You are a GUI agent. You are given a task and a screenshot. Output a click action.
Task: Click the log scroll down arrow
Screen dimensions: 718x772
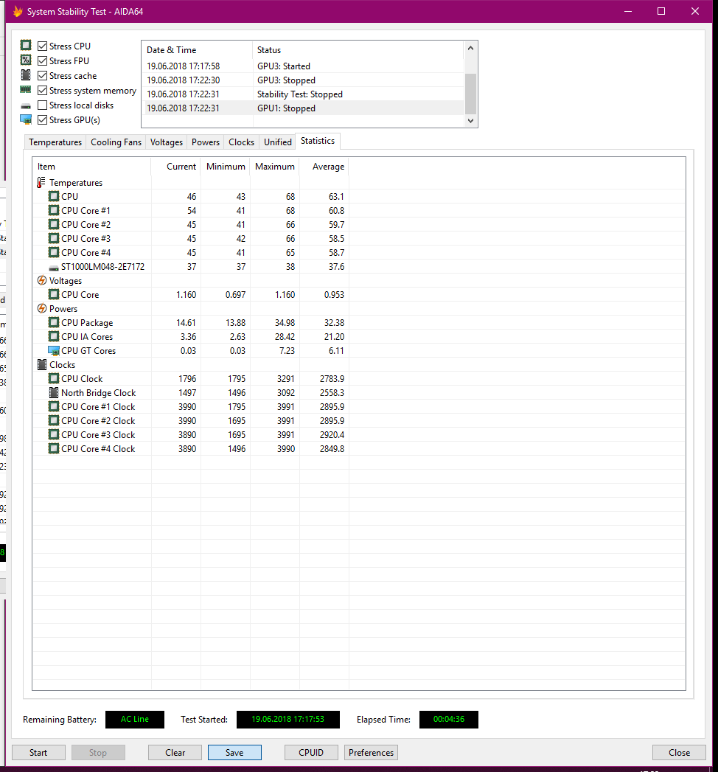pyautogui.click(x=470, y=121)
